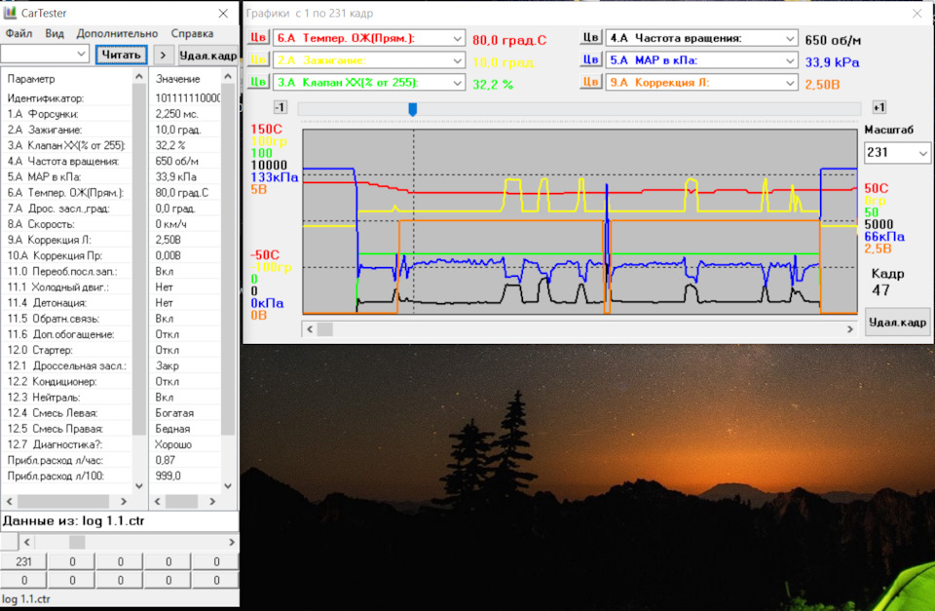
Task: Click the Цв button beside Частота вращения
Action: (x=591, y=38)
